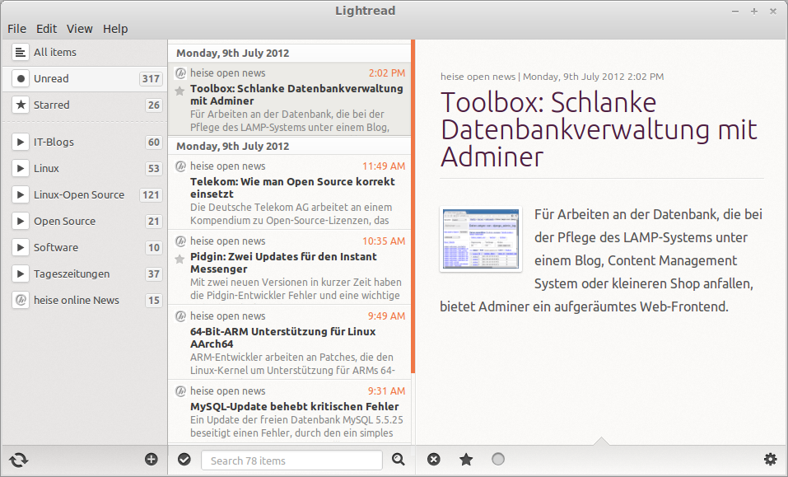Image resolution: width=788 pixels, height=477 pixels.
Task: Mark all items as read checkmark
Action: (184, 460)
